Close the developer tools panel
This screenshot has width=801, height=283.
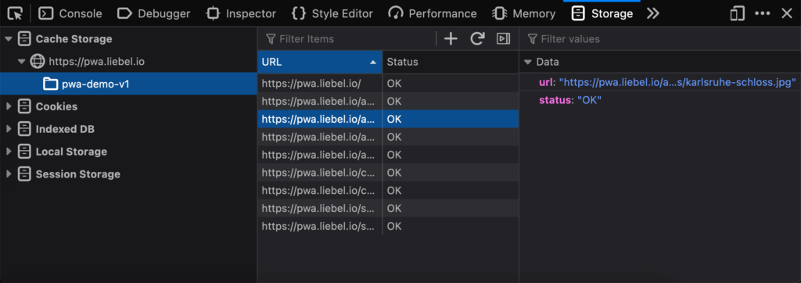point(787,14)
